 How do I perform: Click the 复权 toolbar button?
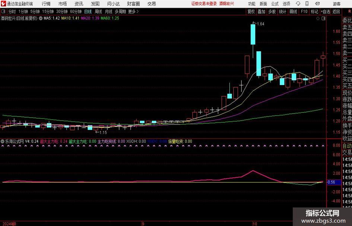click(x=251, y=12)
